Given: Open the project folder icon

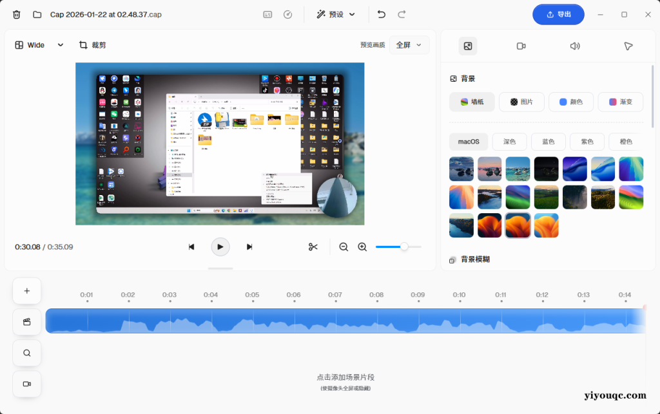Looking at the screenshot, I should tap(37, 14).
